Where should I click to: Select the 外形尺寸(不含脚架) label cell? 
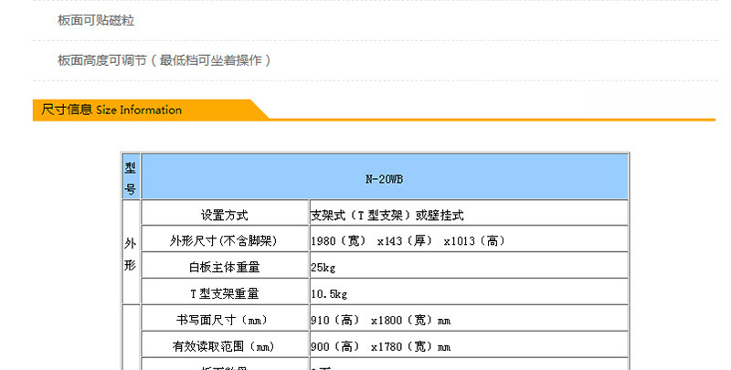tap(224, 241)
